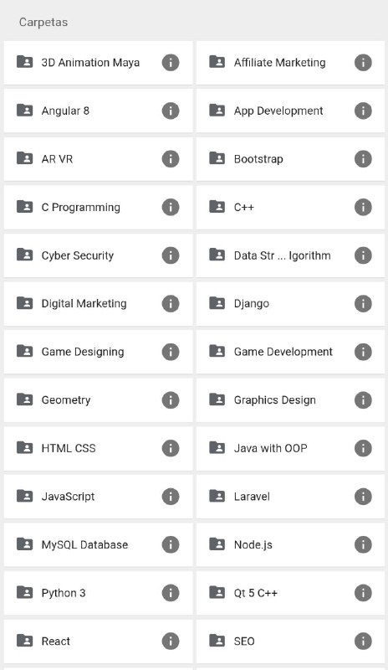This screenshot has height=670, width=388.
Task: Click the info icon beside Bootstrap
Action: [x=363, y=159]
